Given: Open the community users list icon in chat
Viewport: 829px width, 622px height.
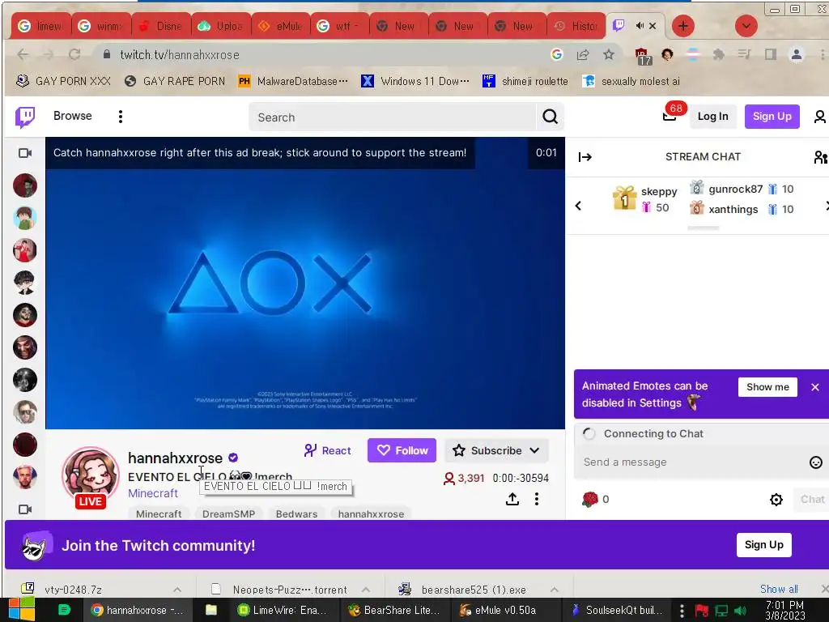Looking at the screenshot, I should pyautogui.click(x=821, y=157).
